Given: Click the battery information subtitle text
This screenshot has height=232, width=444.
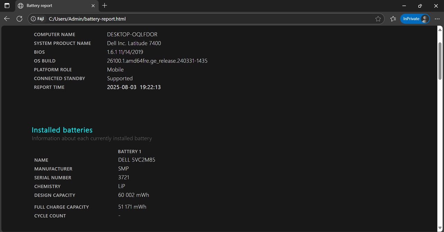Looking at the screenshot, I should click(x=92, y=138).
